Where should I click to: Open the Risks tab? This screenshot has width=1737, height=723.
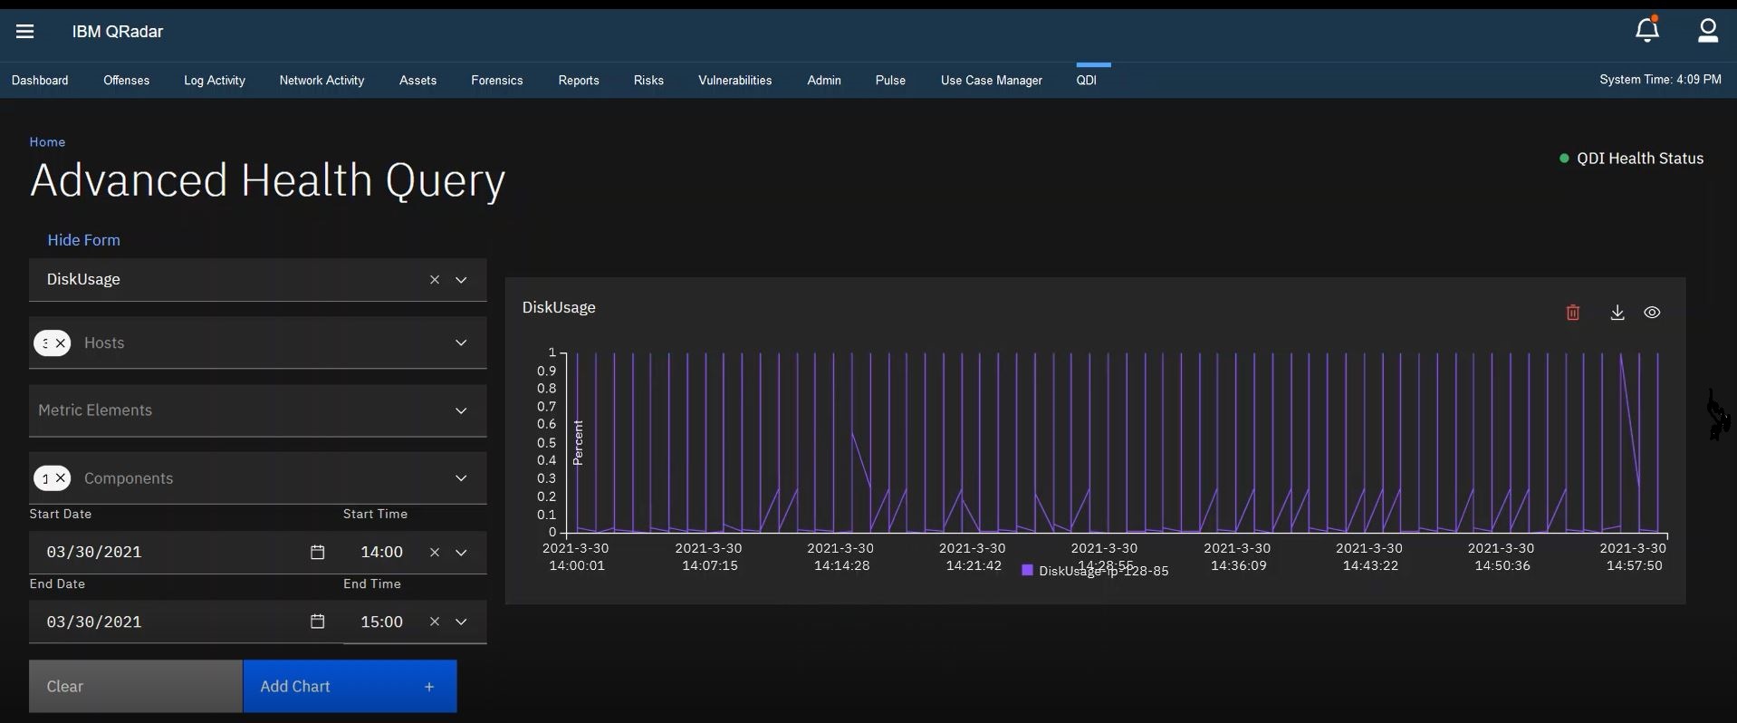point(649,81)
